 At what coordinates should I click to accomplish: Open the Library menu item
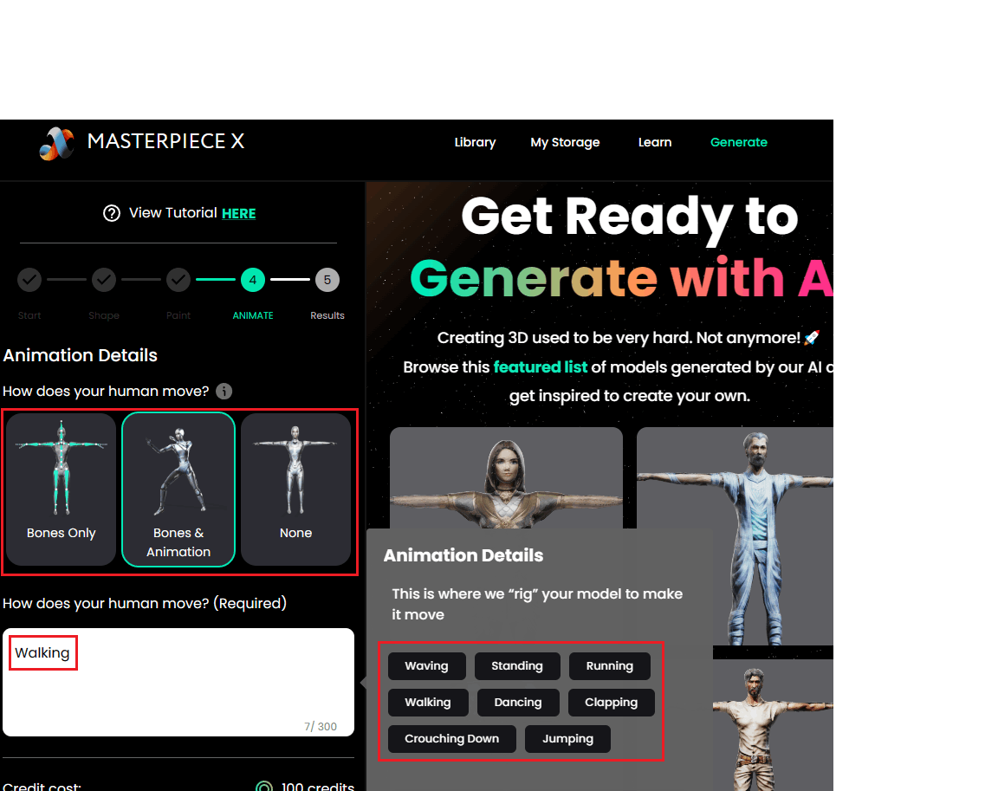(475, 143)
